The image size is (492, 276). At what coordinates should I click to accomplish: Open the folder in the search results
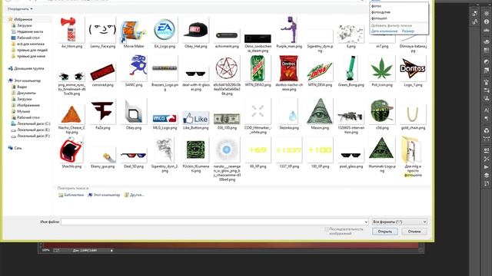[413, 150]
